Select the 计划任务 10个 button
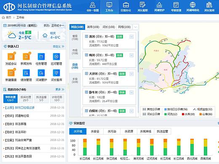 pyautogui.click(x=57, y=98)
